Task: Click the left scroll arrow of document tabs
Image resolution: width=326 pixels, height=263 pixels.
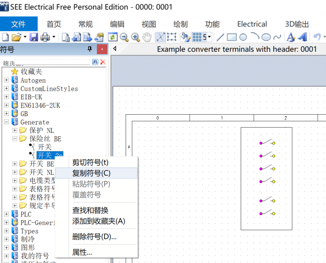Action: coord(115,49)
